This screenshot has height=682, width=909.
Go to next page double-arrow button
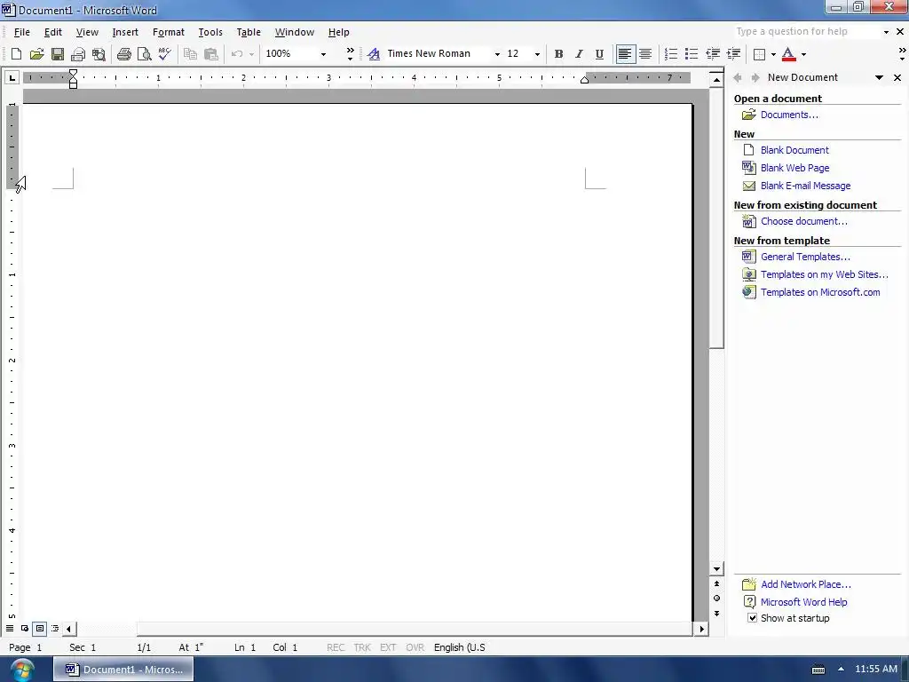pos(716,613)
